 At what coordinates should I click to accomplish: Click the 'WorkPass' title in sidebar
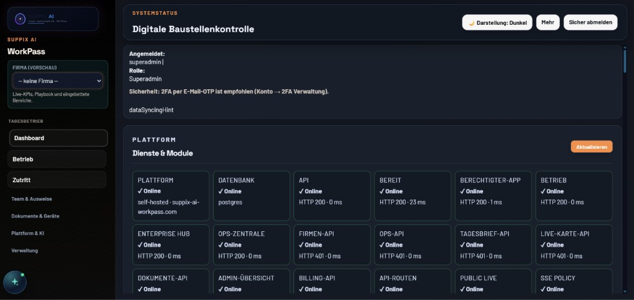[x=26, y=51]
